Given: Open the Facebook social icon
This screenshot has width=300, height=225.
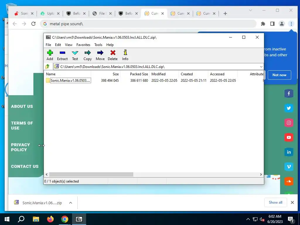Looking at the screenshot, I should click(289, 93).
